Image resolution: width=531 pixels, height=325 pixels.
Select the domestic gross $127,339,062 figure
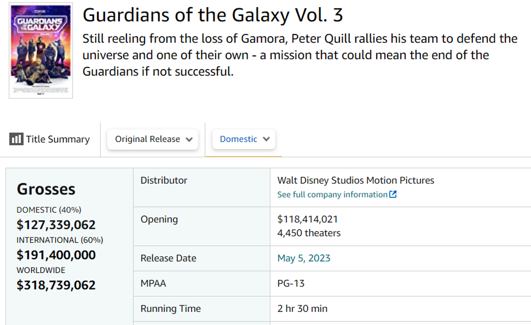tap(56, 225)
